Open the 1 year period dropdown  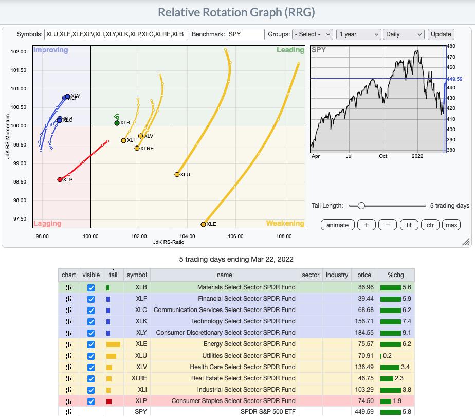point(359,34)
